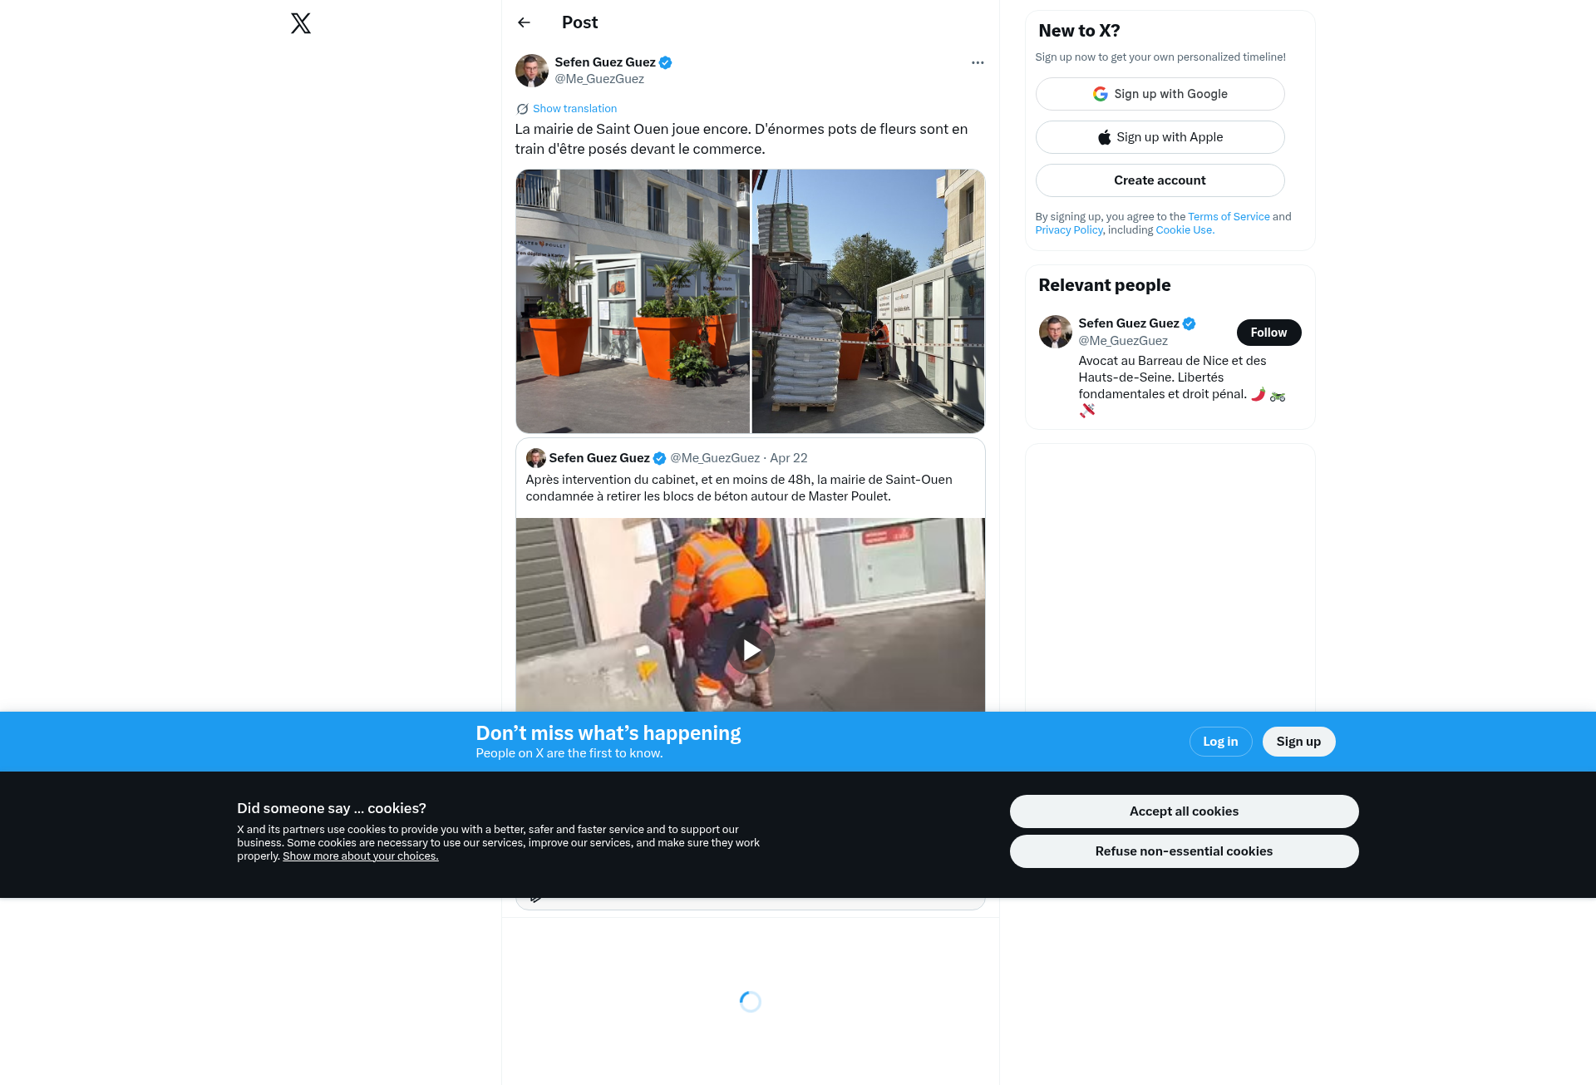
Task: Follow Sefen Guez Guez
Action: point(1268,333)
